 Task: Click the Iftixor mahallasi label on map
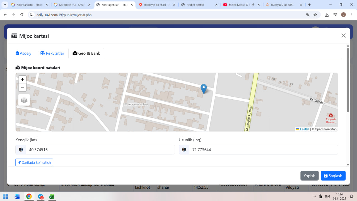136,104
